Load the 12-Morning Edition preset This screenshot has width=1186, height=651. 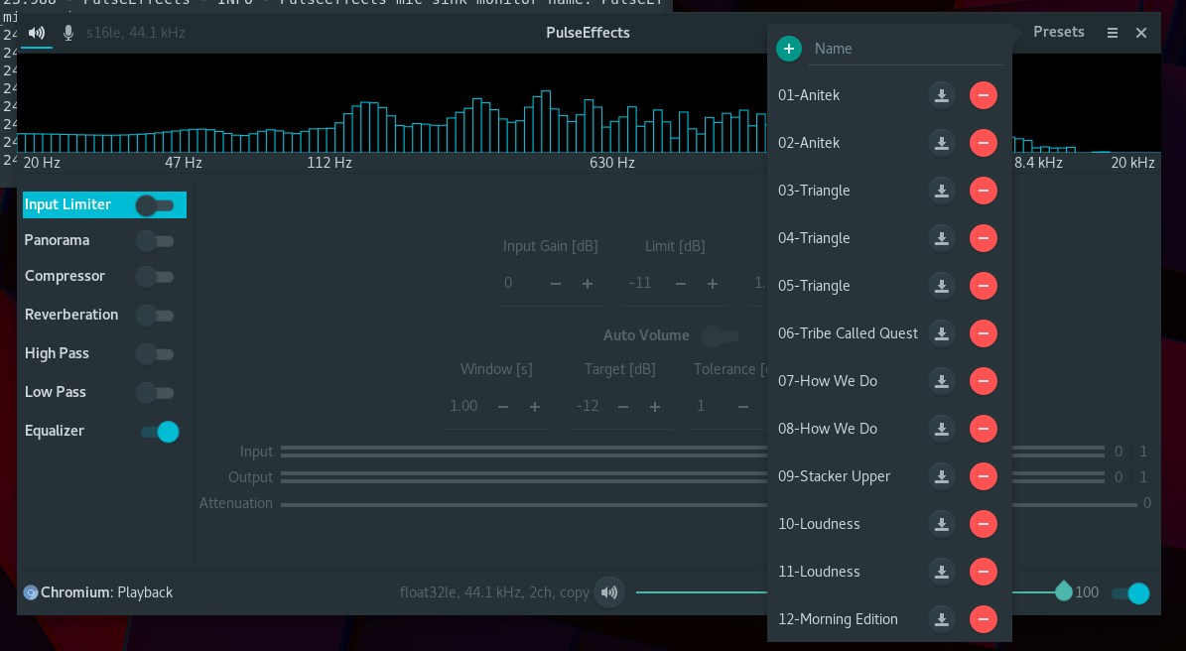pyautogui.click(x=942, y=619)
